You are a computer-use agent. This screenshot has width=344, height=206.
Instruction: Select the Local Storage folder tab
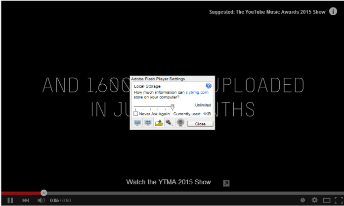pos(159,123)
